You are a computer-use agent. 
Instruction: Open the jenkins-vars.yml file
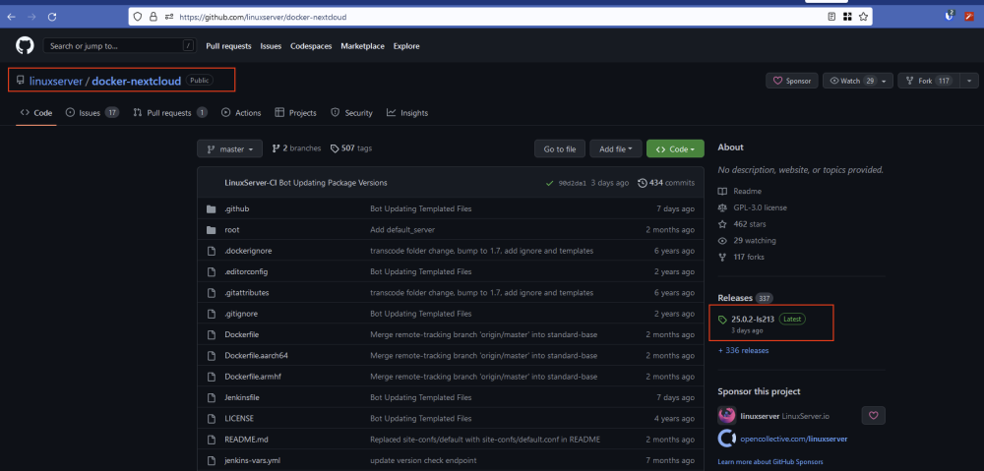point(253,460)
